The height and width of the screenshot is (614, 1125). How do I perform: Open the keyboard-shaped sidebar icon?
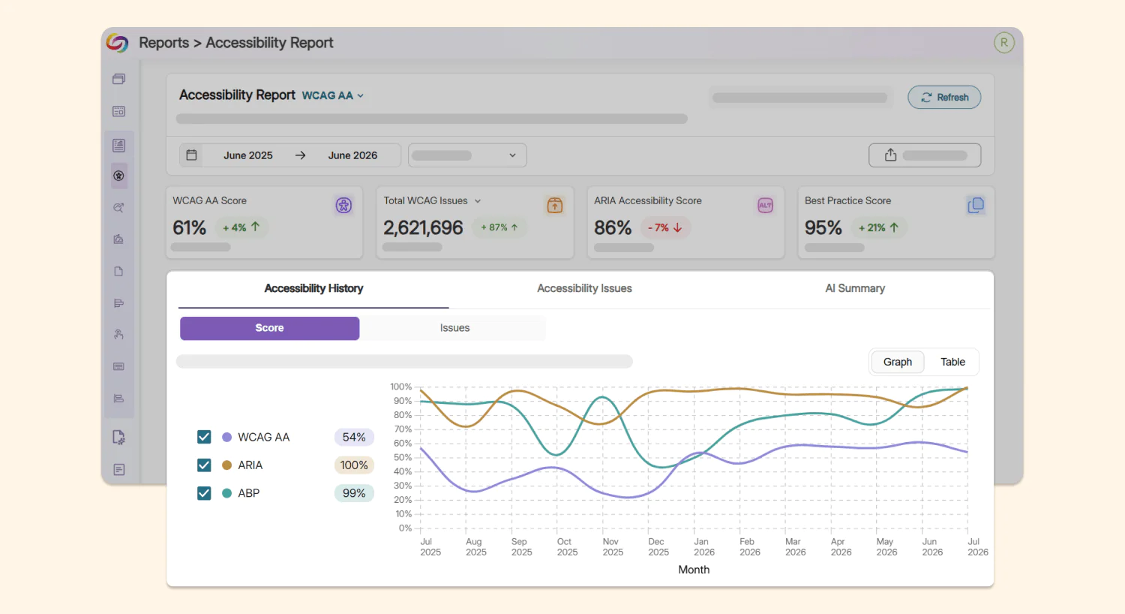pos(118,366)
